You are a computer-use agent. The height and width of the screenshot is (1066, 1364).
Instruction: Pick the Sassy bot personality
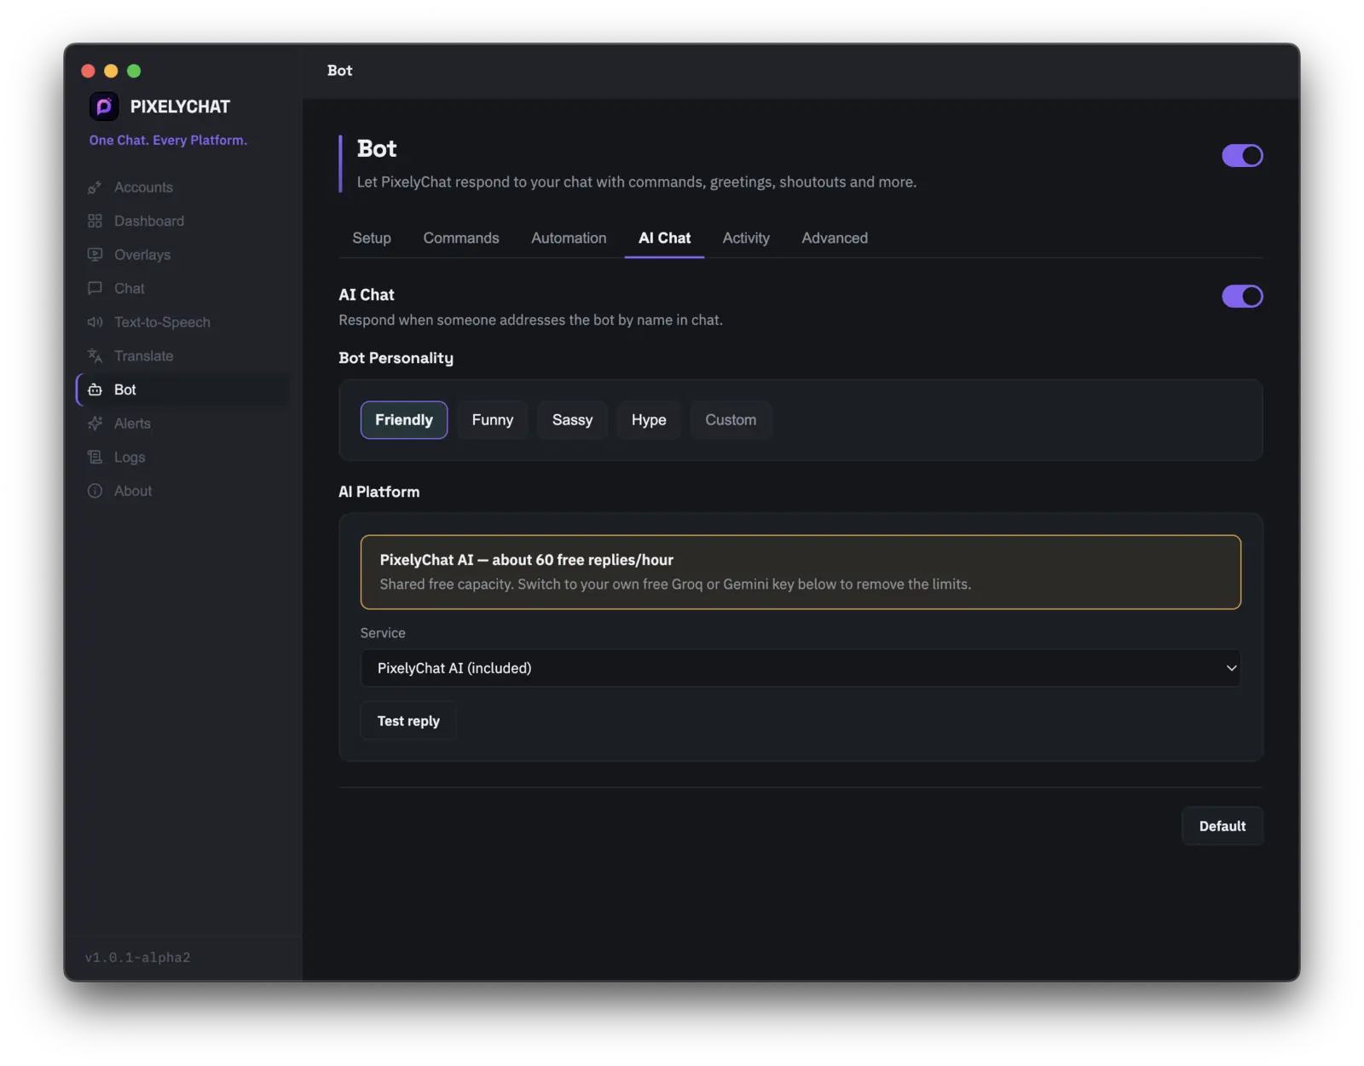572,420
